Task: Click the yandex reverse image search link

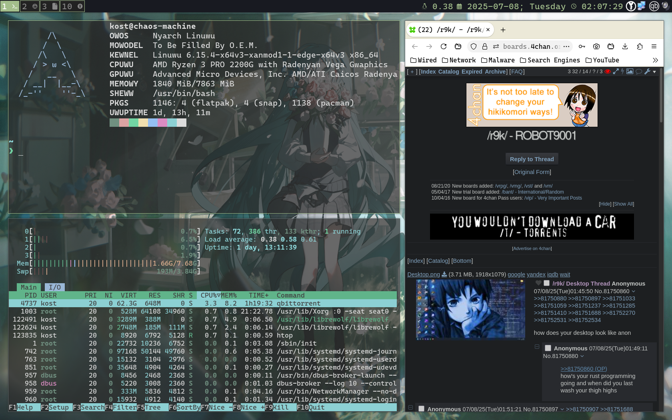Action: pyautogui.click(x=536, y=274)
